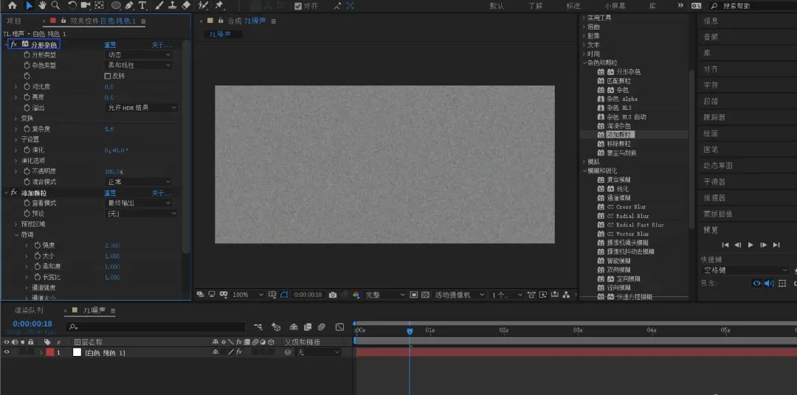Toggle the 对齐 snapping checkbox
Image resolution: width=797 pixels, height=395 pixels.
(298, 6)
